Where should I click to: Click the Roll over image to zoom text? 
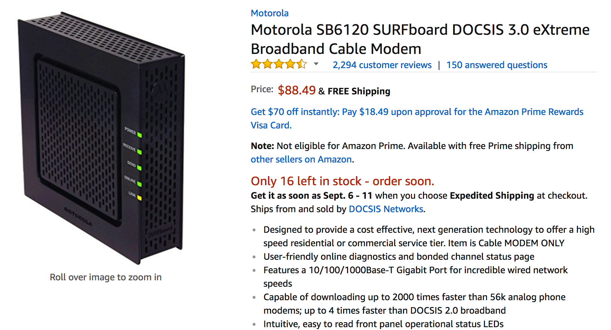click(105, 277)
